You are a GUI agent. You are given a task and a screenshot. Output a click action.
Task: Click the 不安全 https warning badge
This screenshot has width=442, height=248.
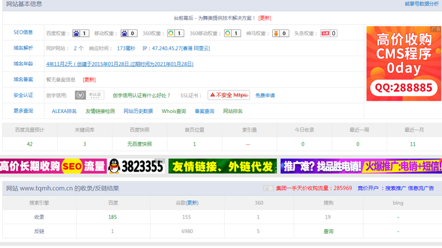pos(228,95)
